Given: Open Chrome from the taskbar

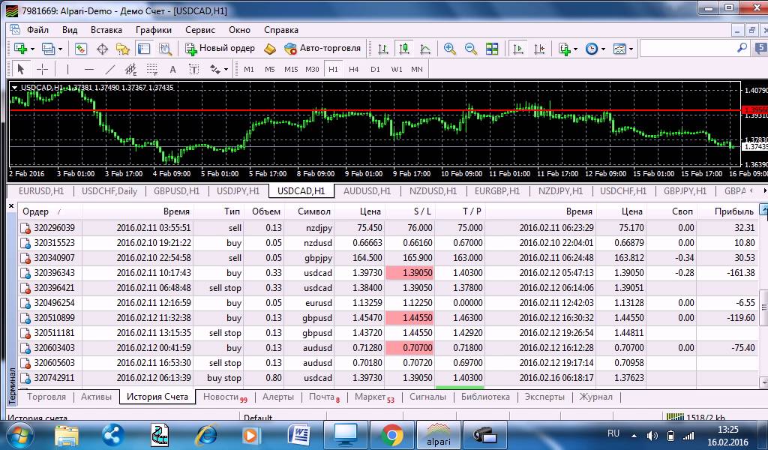Looking at the screenshot, I should tap(391, 435).
